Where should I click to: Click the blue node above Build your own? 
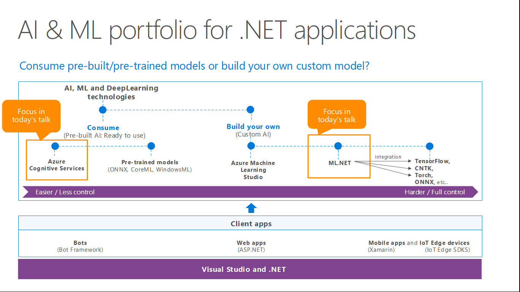[250, 109]
